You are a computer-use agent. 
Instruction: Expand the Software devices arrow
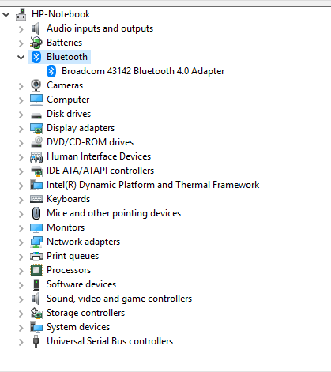21,285
